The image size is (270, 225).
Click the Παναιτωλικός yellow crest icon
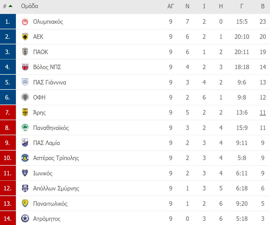tap(25, 204)
